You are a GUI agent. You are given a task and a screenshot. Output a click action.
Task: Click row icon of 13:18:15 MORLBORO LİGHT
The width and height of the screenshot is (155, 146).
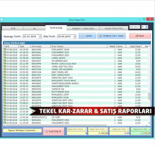click(x=5, y=95)
